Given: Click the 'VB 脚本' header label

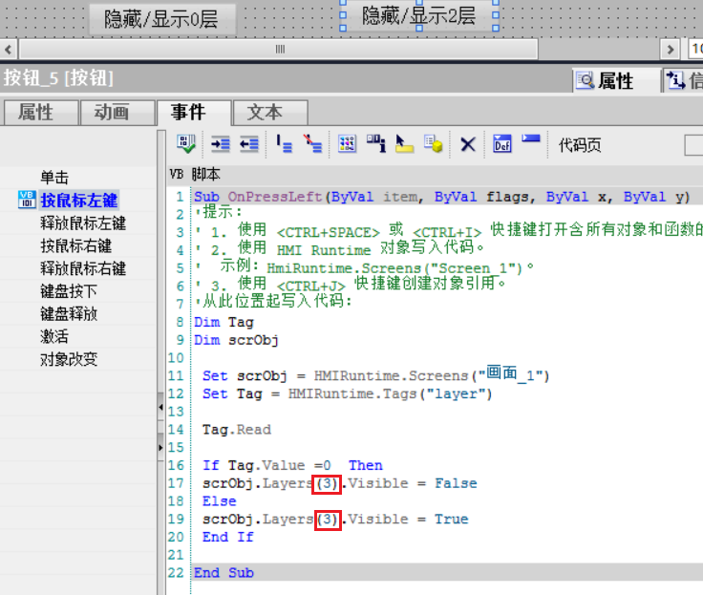Looking at the screenshot, I should [195, 174].
